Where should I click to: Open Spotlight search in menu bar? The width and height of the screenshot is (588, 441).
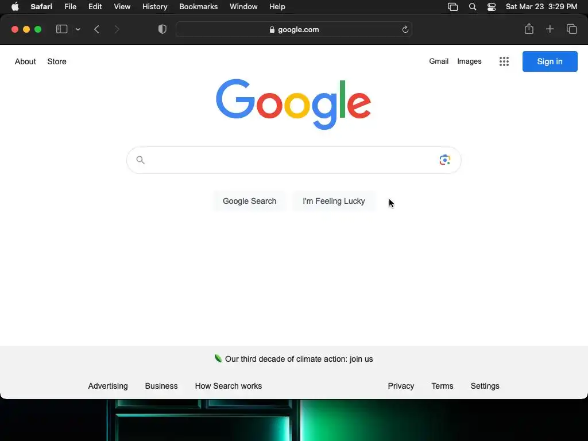[473, 7]
